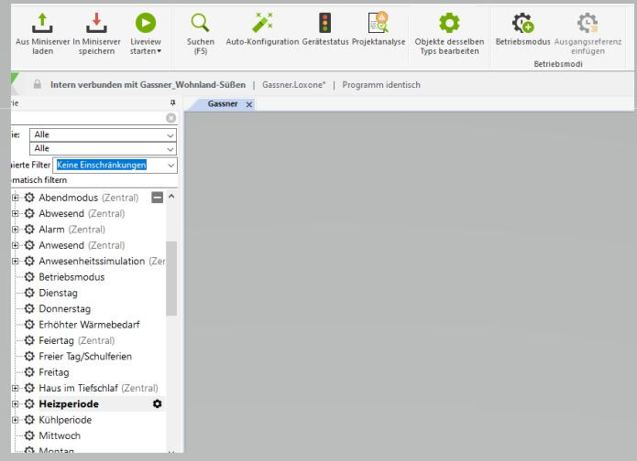
Task: Open first Alle dropdown
Action: click(x=104, y=134)
